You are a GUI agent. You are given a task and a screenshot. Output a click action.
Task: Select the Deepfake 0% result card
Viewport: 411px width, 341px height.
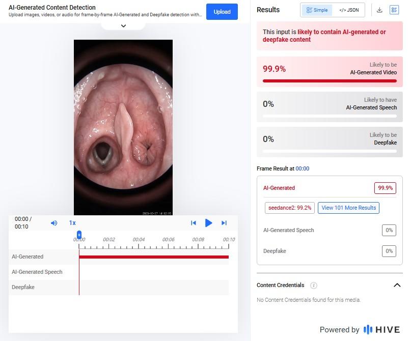[x=330, y=142]
